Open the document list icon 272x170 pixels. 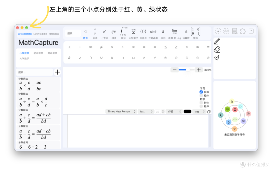click(235, 31)
